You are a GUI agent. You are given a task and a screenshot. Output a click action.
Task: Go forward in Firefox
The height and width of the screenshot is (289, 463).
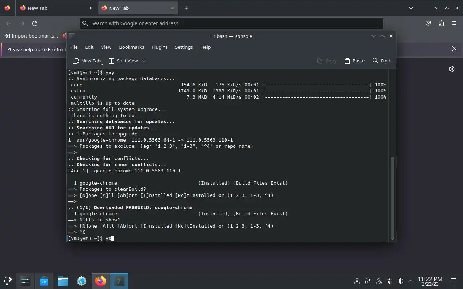[22, 23]
